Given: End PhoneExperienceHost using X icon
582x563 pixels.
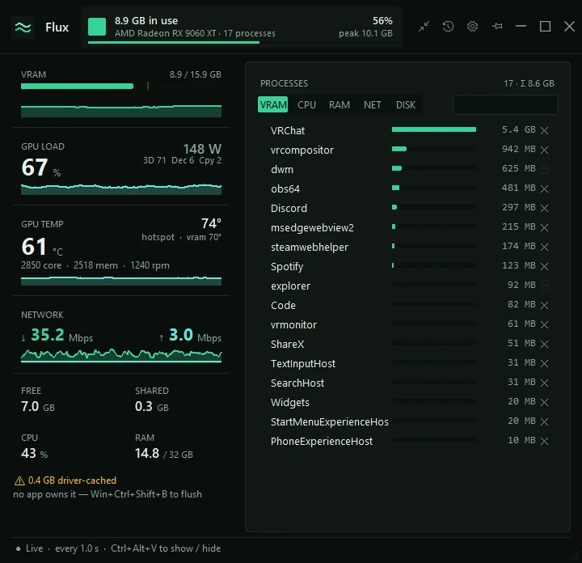Looking at the screenshot, I should (544, 441).
